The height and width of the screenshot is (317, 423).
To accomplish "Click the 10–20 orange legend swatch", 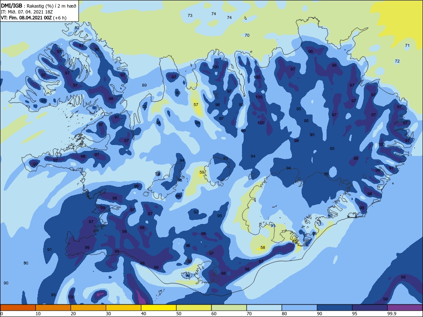I will tap(53, 308).
